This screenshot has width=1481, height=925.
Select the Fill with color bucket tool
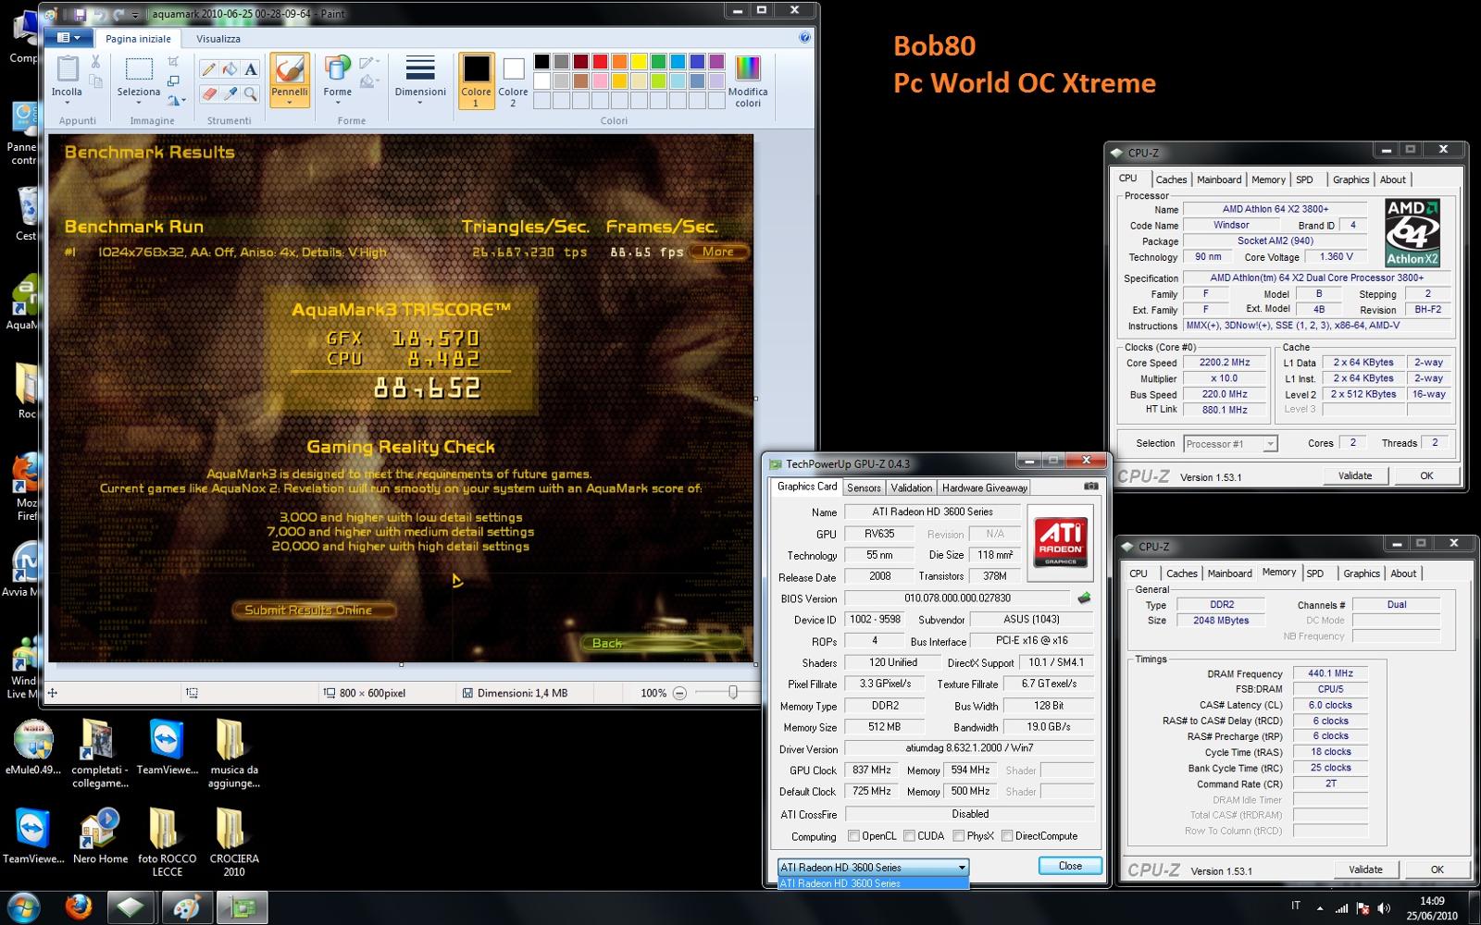pyautogui.click(x=230, y=68)
